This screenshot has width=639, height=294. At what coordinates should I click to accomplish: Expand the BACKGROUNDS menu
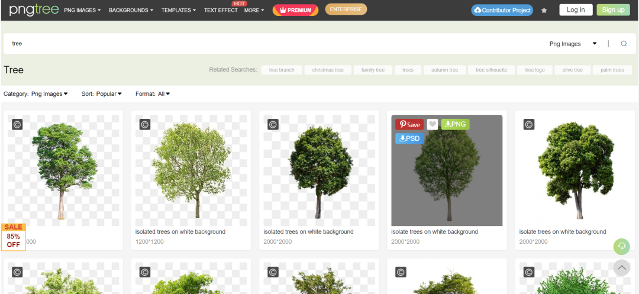point(131,10)
